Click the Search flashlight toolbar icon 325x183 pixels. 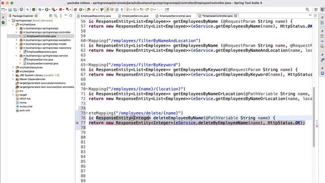click(93, 10)
